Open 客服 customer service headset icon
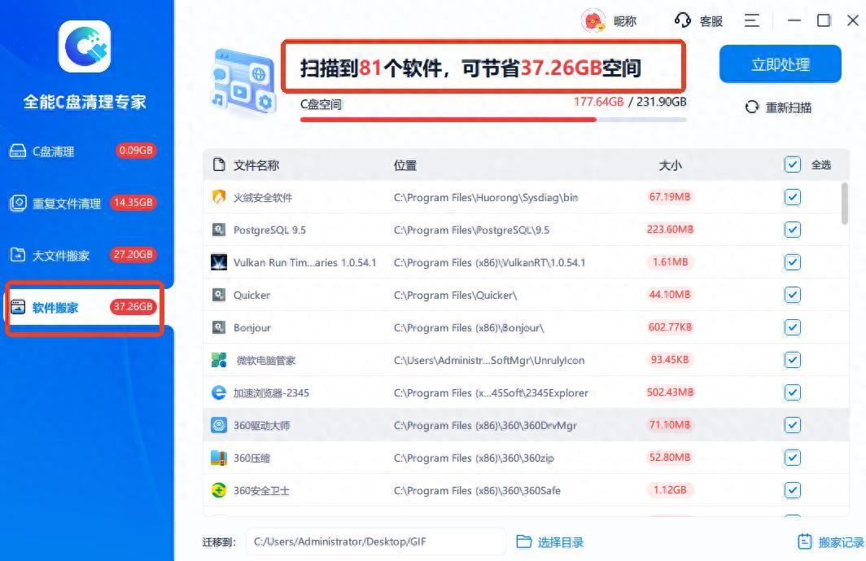866x561 pixels. tap(683, 21)
